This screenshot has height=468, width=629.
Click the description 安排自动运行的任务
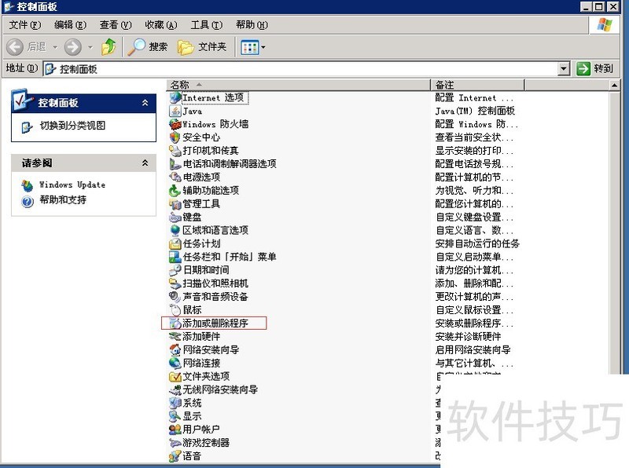point(477,243)
